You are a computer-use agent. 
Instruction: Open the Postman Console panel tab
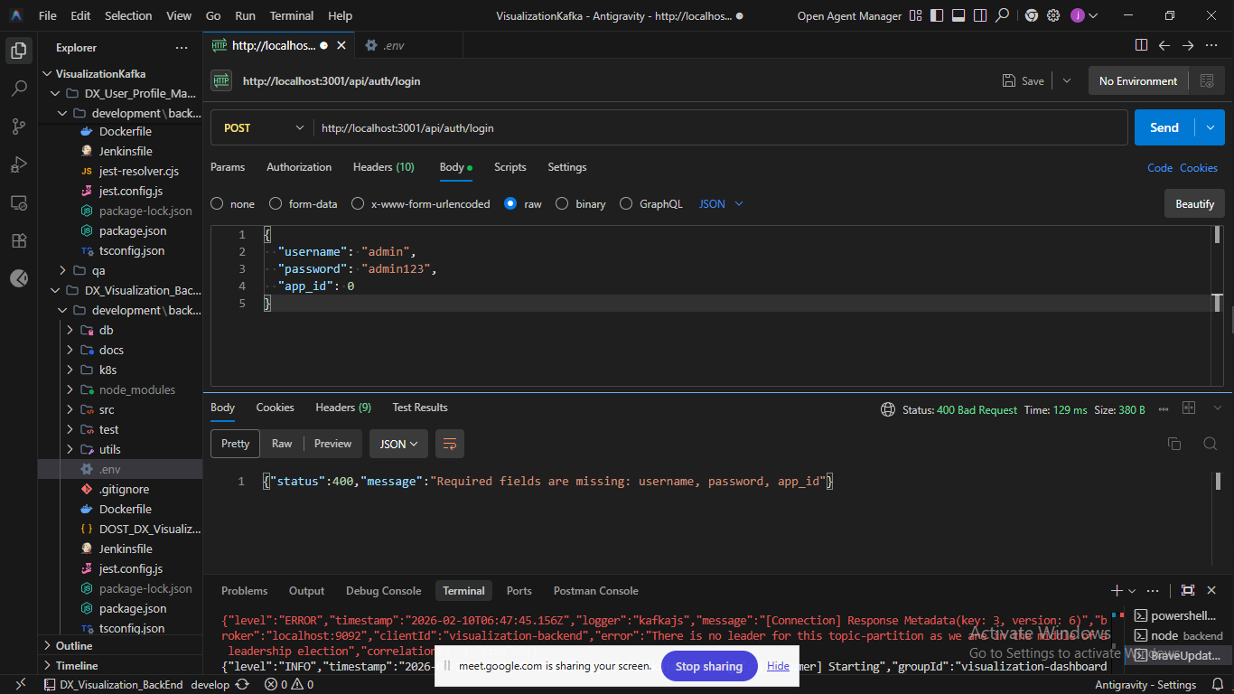point(594,591)
